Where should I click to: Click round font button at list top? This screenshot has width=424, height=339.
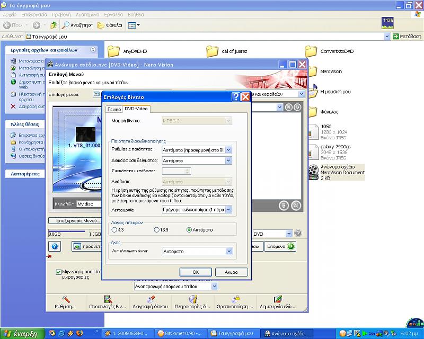(x=289, y=108)
